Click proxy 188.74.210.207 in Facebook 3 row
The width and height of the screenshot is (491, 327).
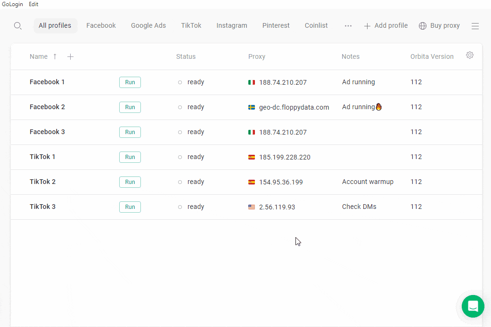pyautogui.click(x=283, y=132)
